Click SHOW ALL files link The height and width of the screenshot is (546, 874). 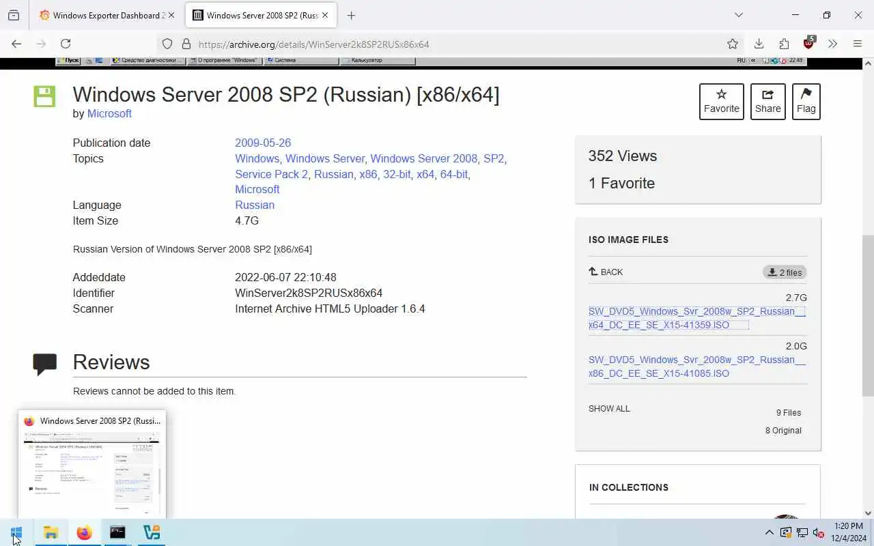tap(609, 409)
